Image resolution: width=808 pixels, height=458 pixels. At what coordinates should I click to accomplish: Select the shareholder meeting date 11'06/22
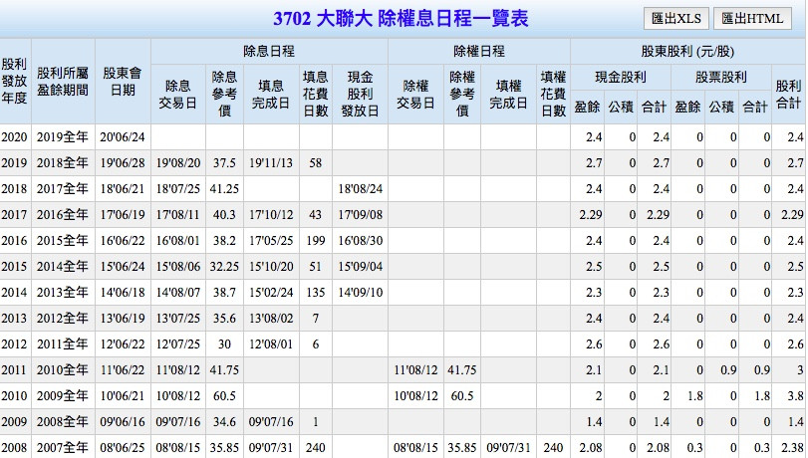click(x=123, y=369)
